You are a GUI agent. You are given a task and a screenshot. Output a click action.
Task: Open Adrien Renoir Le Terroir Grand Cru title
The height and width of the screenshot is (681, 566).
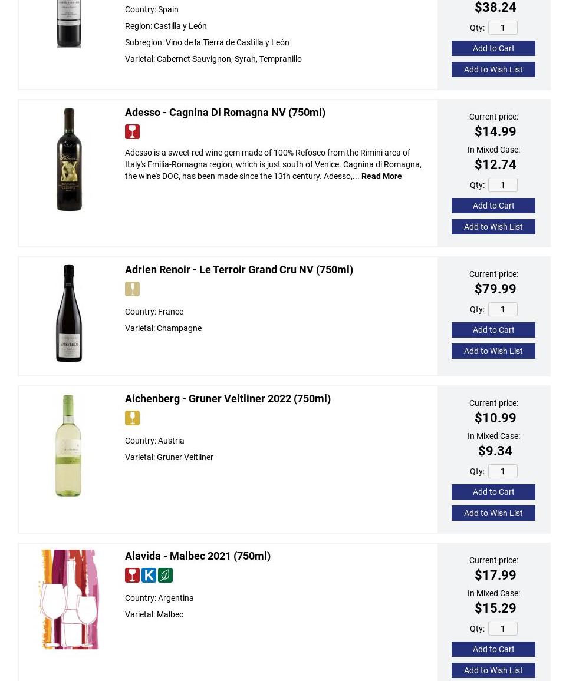239,269
